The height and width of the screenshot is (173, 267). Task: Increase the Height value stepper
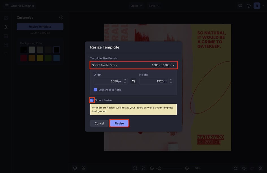(171, 79)
